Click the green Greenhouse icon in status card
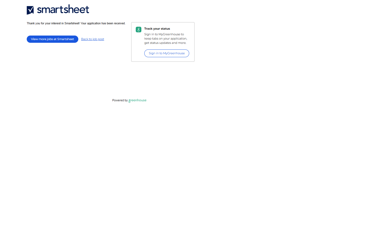 click(x=138, y=30)
